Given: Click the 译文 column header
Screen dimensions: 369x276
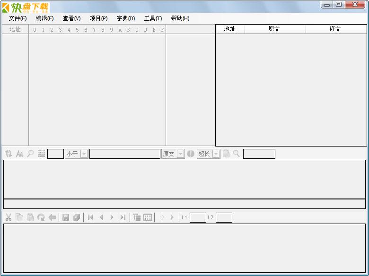Looking at the screenshot, I should [336, 29].
